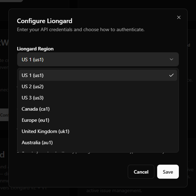The image size is (196, 196).
Task: Open the Liongard Region dropdown
Action: [98, 59]
